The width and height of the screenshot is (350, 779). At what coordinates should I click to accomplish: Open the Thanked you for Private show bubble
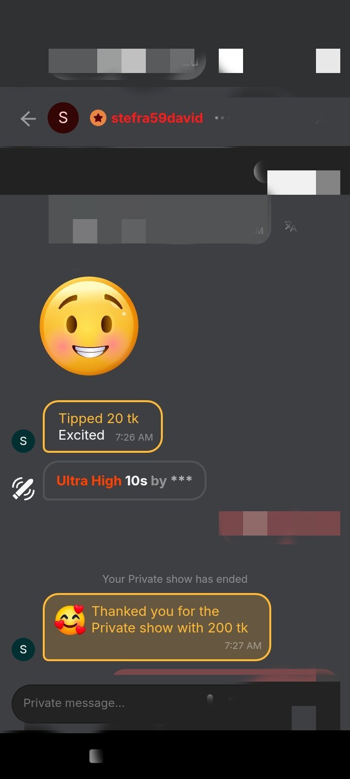click(x=157, y=627)
